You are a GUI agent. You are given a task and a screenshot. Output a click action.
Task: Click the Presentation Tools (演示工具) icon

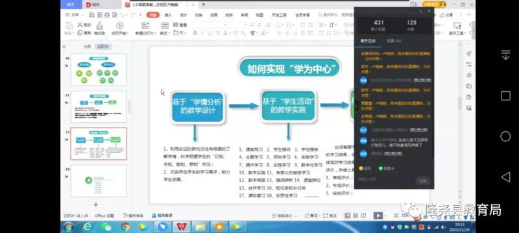point(457,26)
